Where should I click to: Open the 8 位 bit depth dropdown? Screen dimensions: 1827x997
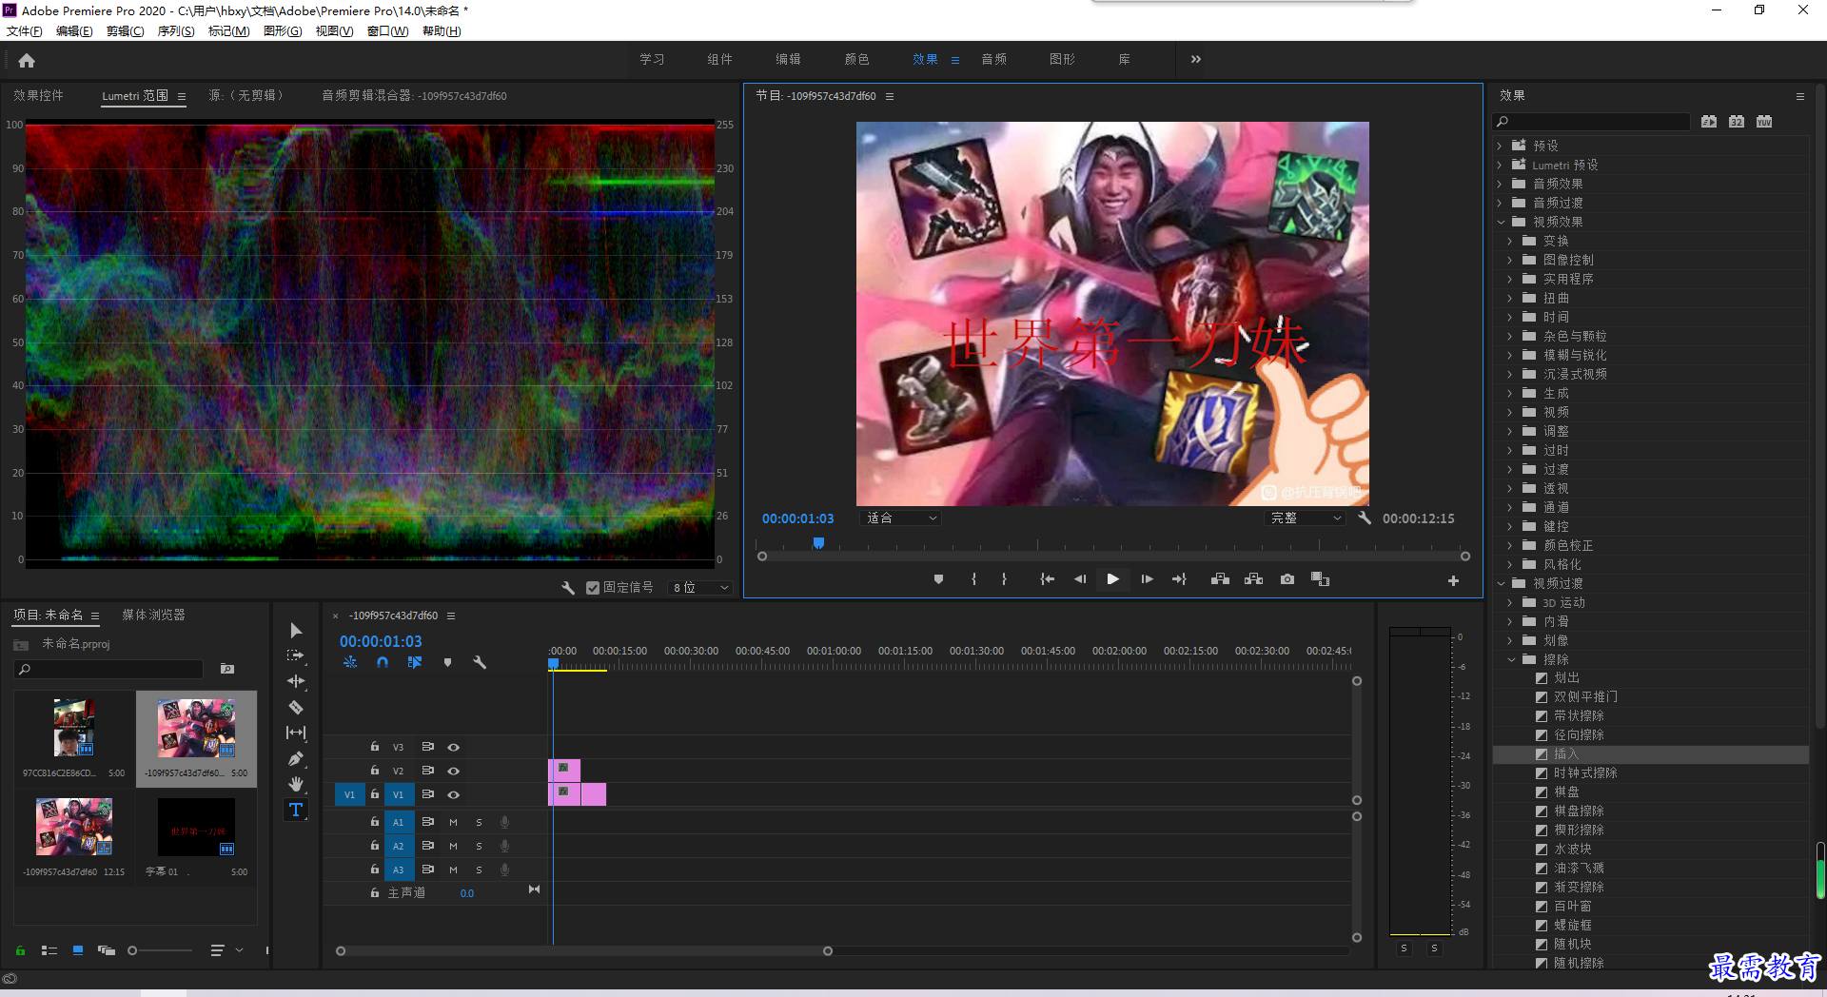(700, 588)
